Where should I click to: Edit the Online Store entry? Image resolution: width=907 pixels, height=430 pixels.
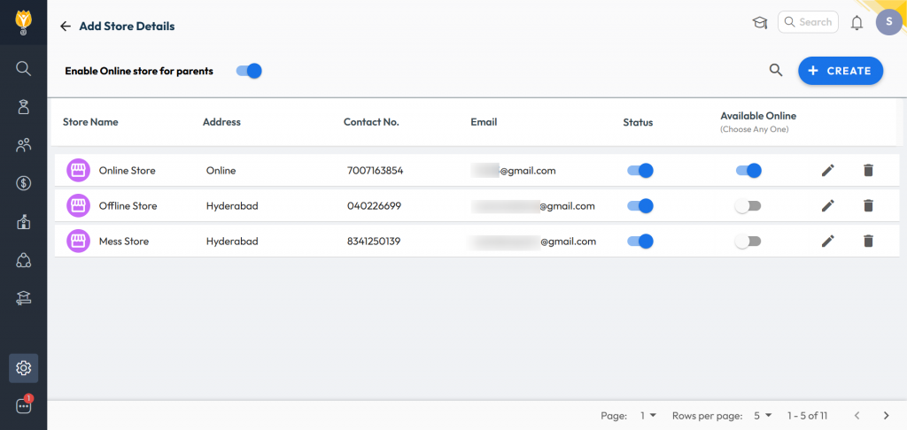828,171
